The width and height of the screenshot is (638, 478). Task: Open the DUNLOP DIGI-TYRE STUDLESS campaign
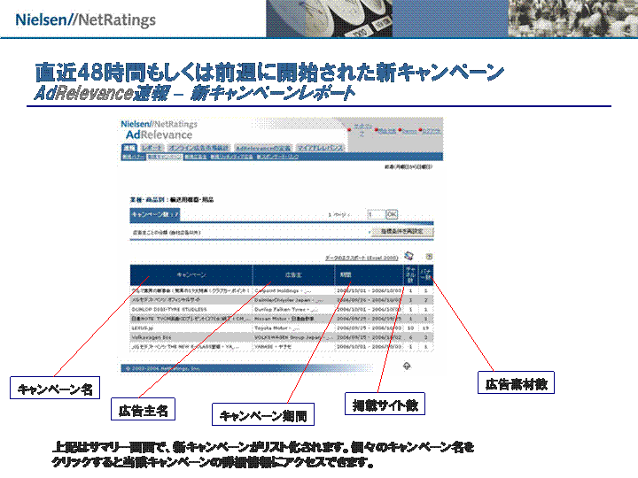coord(169,309)
